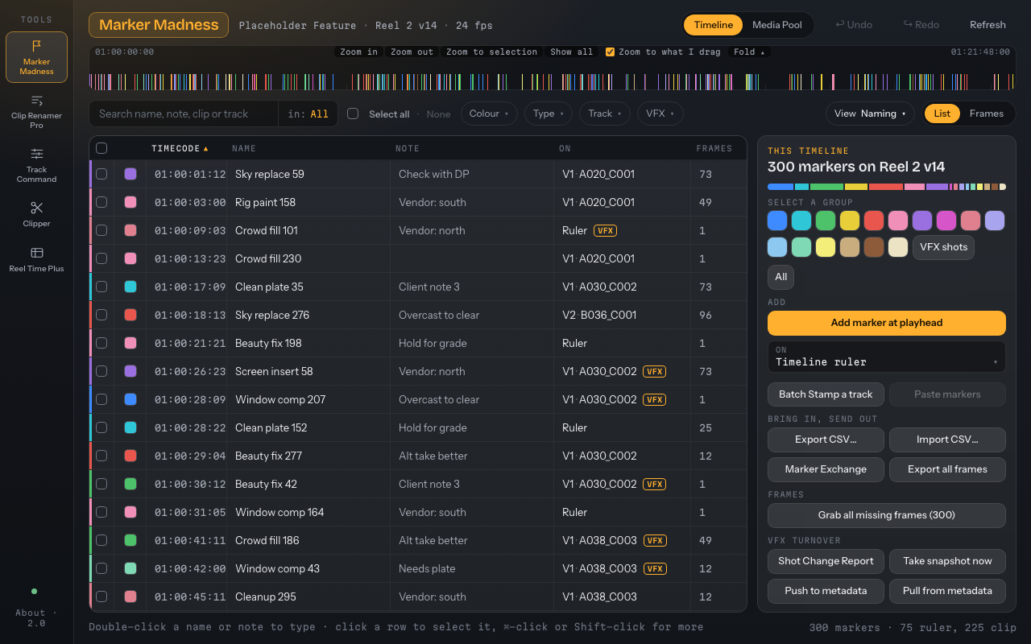Open the Track Command tool
This screenshot has width=1031, height=644.
click(x=36, y=165)
